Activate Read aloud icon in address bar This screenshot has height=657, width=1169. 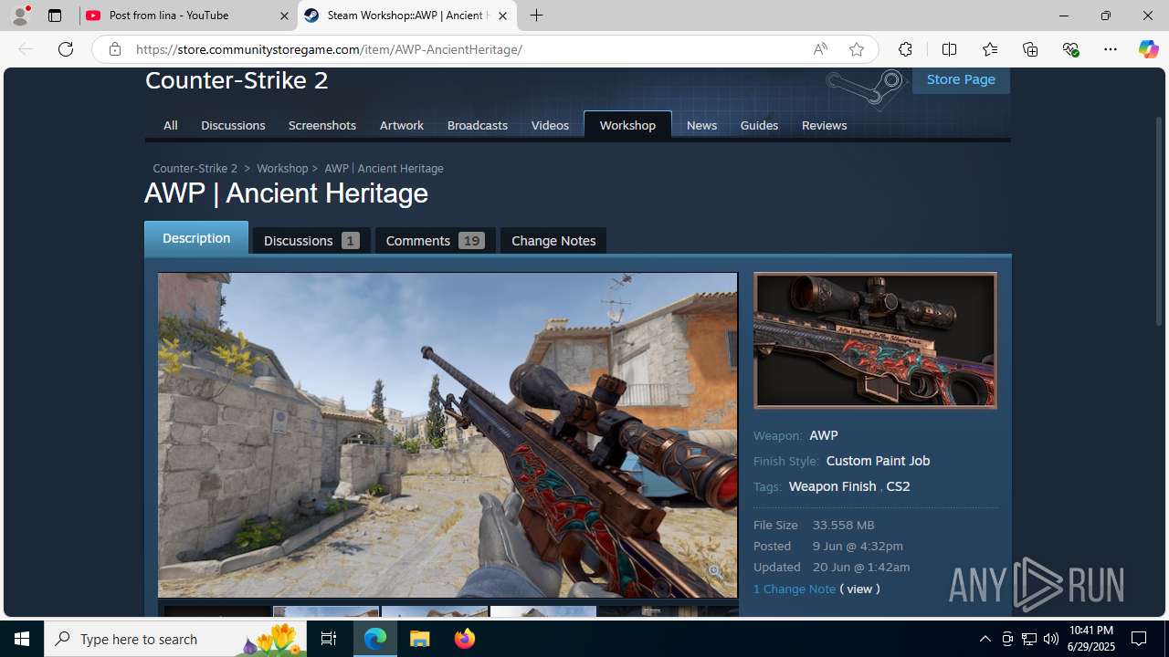tap(820, 49)
